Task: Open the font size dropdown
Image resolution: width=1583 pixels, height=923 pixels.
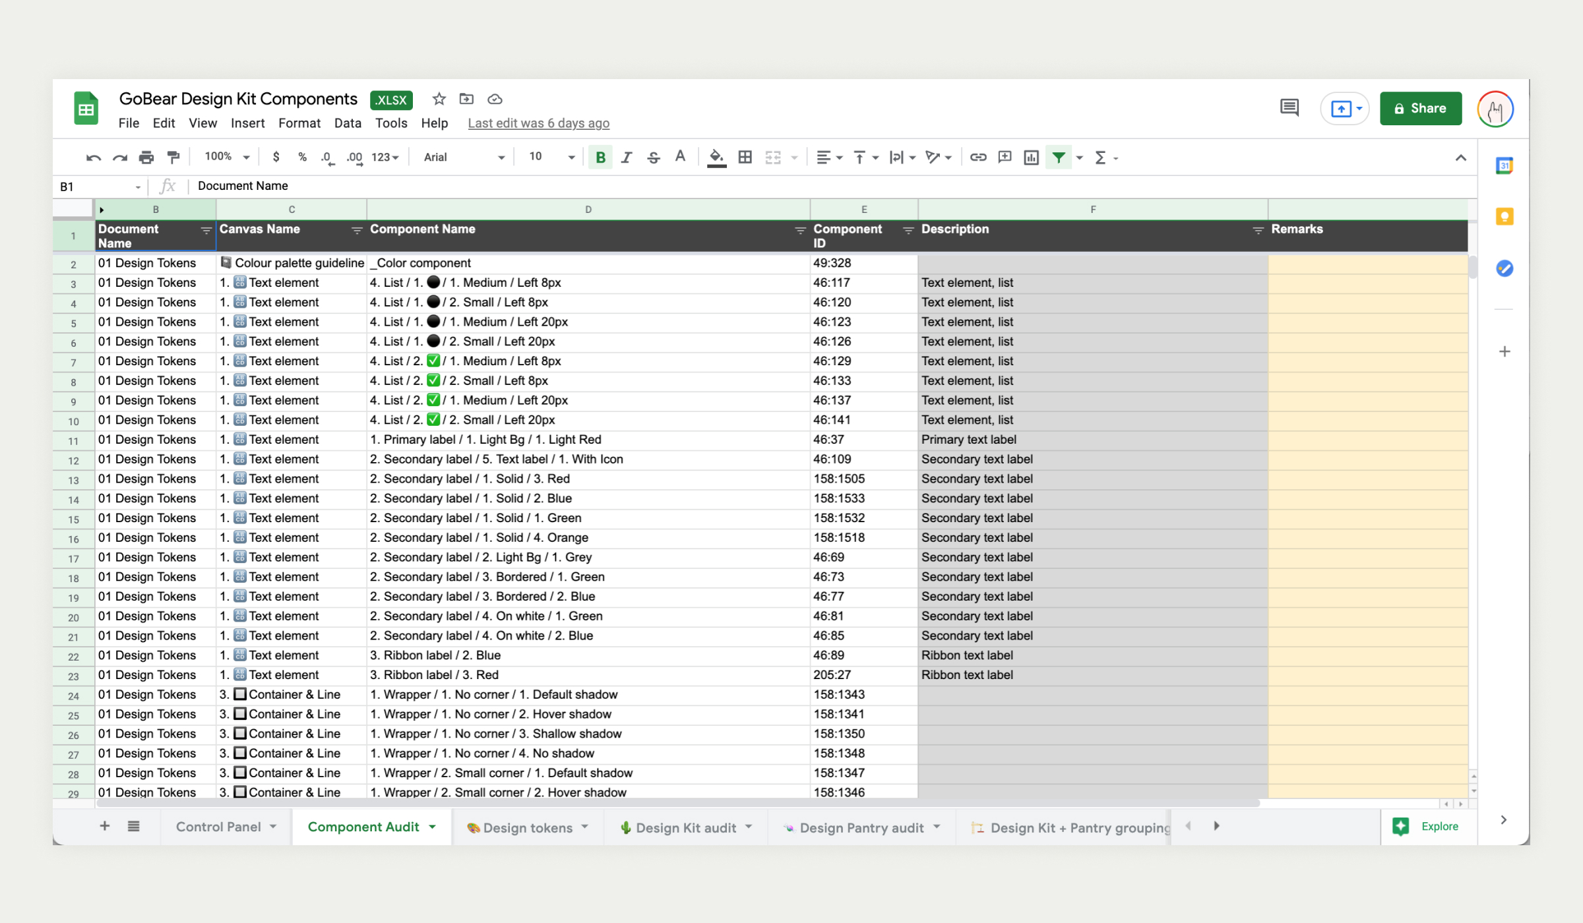Action: pos(551,157)
